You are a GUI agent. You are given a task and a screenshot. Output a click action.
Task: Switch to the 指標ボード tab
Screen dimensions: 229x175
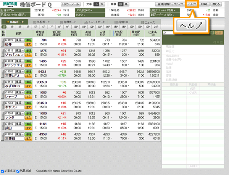68,22
